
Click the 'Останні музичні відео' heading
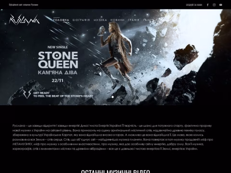[x=115, y=172]
